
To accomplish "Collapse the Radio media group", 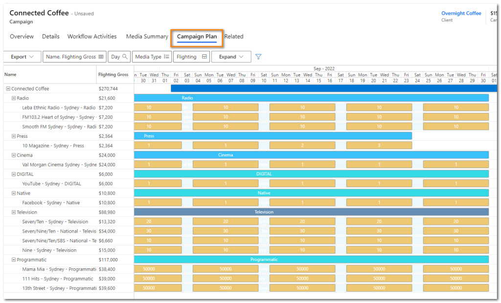I will (x=14, y=98).
